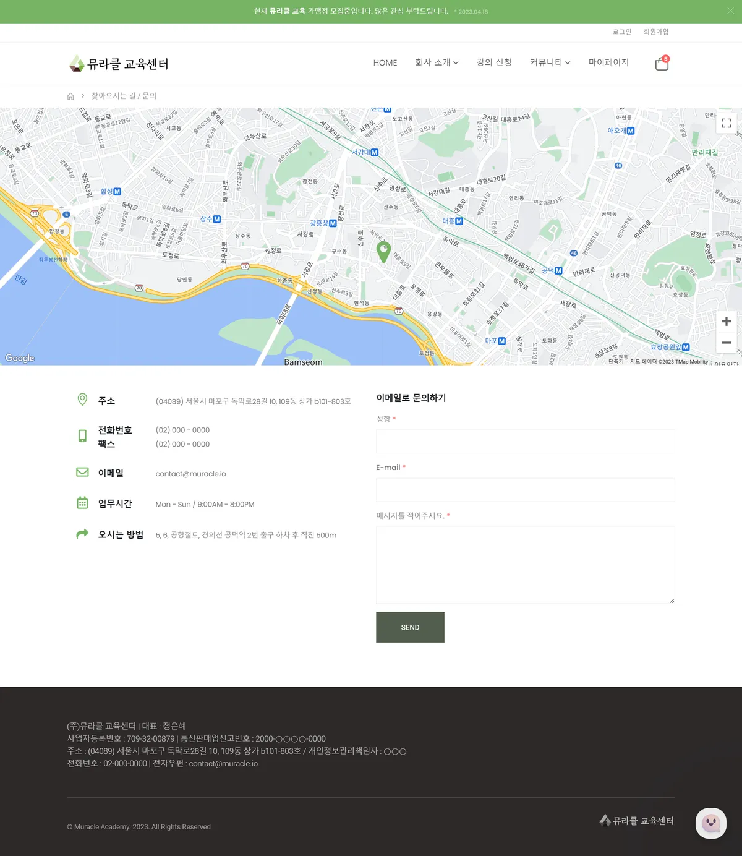The width and height of the screenshot is (742, 856).
Task: Click the footer 사업자등록번호 line
Action: pyautogui.click(x=196, y=738)
